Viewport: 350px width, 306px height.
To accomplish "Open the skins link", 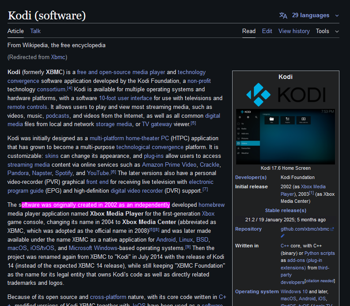I will point(52,156).
